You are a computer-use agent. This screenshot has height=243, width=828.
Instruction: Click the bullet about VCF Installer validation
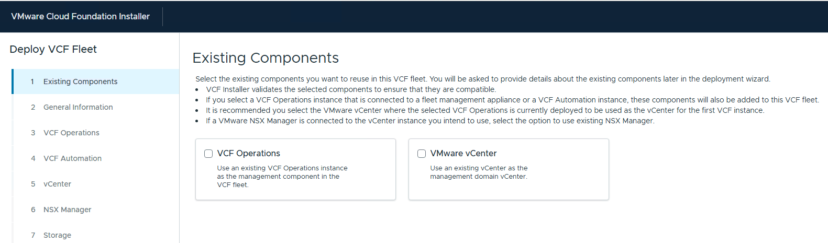click(x=351, y=89)
